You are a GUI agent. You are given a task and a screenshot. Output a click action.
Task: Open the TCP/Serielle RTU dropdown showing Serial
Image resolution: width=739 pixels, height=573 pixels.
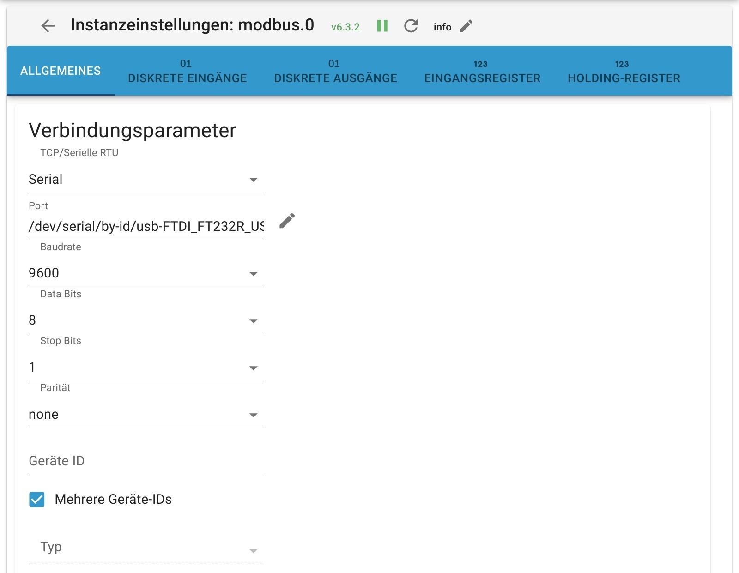click(146, 179)
